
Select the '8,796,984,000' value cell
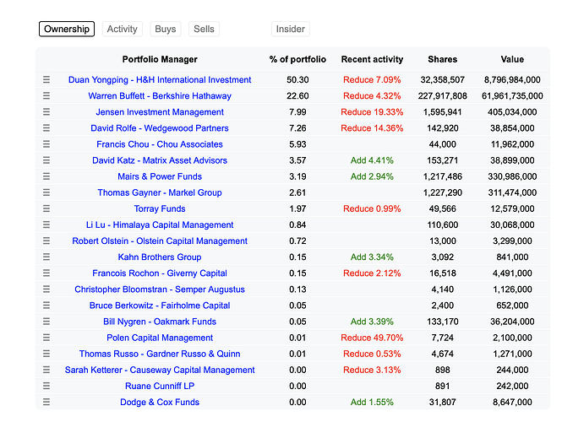(512, 79)
